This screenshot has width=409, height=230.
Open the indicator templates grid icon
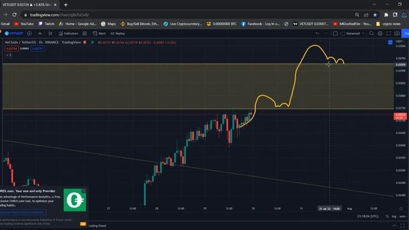point(85,33)
